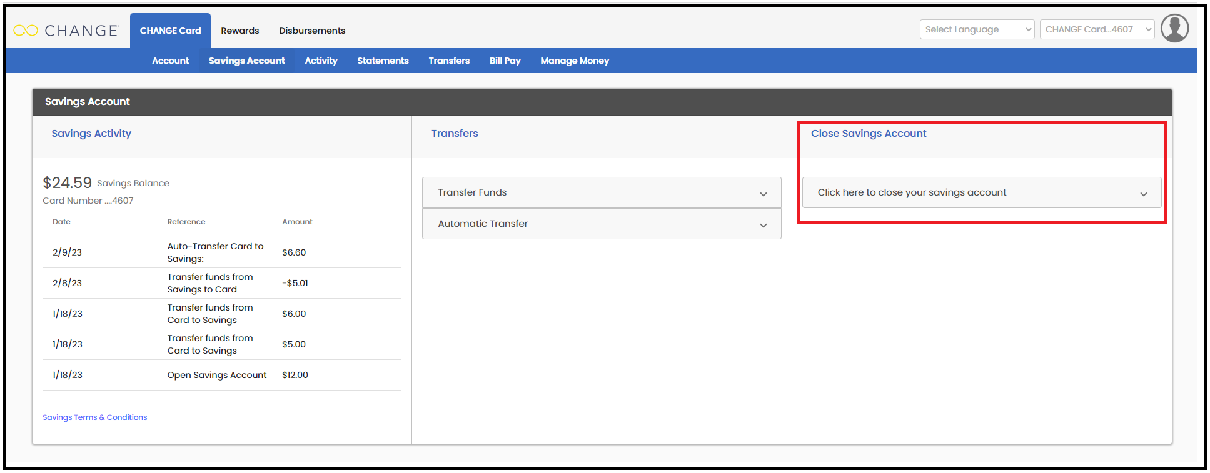Expand the Transfer Funds panel

coord(602,192)
